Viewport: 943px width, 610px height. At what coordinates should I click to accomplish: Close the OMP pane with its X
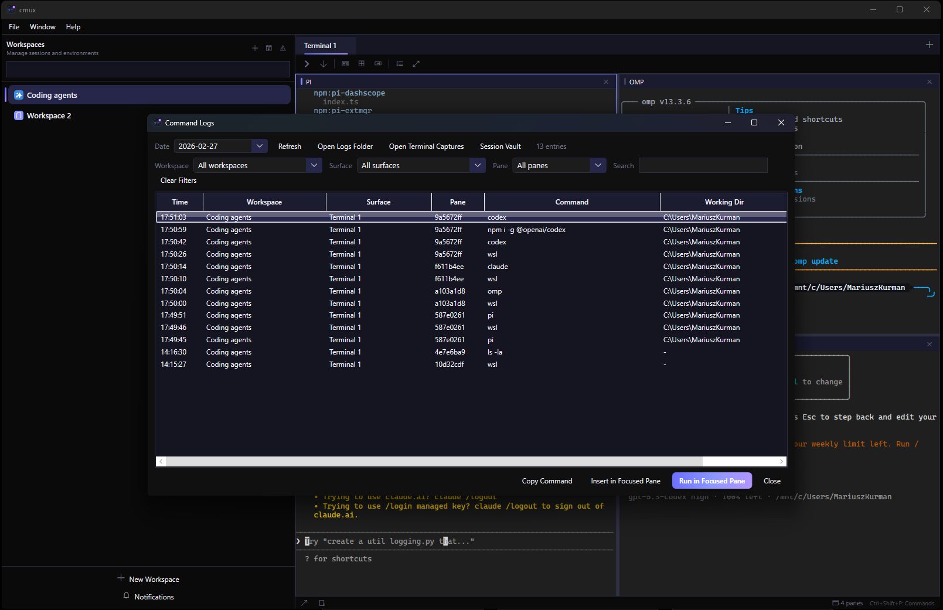930,82
